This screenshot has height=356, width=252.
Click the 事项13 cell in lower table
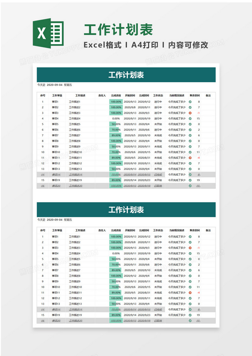coord(56,304)
